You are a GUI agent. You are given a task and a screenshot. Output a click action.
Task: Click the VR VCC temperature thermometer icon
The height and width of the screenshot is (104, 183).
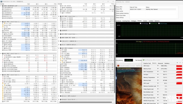[3, 82]
